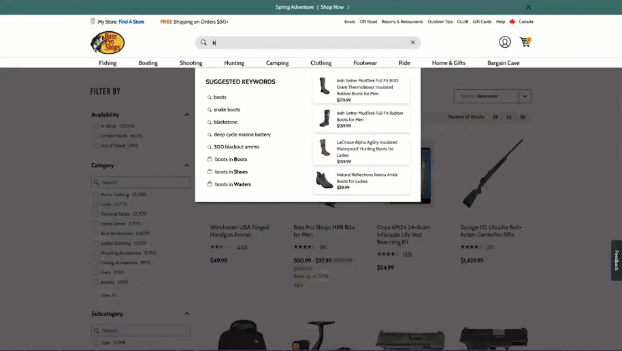Image resolution: width=622 pixels, height=351 pixels.
Task: Click the Canada flag icon
Action: point(512,22)
